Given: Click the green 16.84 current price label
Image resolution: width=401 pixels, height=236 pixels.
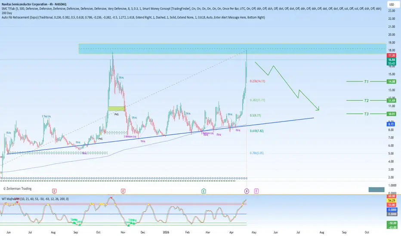Looking at the screenshot, I should (392, 60).
